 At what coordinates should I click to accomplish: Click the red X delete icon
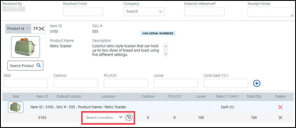(280, 107)
